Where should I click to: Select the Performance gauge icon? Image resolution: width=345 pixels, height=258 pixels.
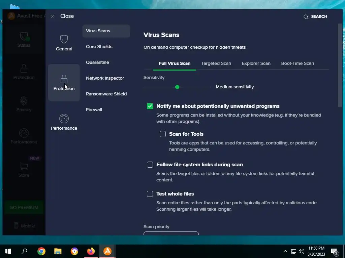point(64,119)
